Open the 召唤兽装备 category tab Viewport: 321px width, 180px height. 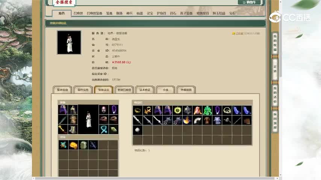pos(94,13)
